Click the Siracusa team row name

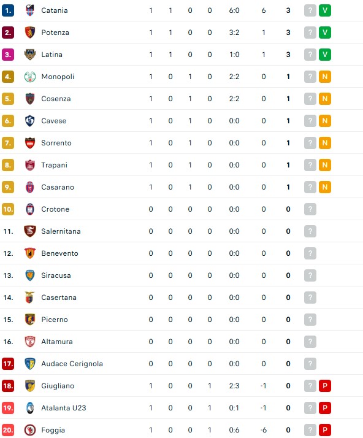point(56,275)
